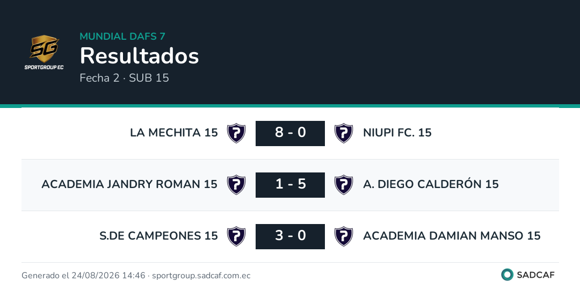Click Niupi FC. 15 team shield icon
Viewport: 580px width, 303px height.
[344, 133]
